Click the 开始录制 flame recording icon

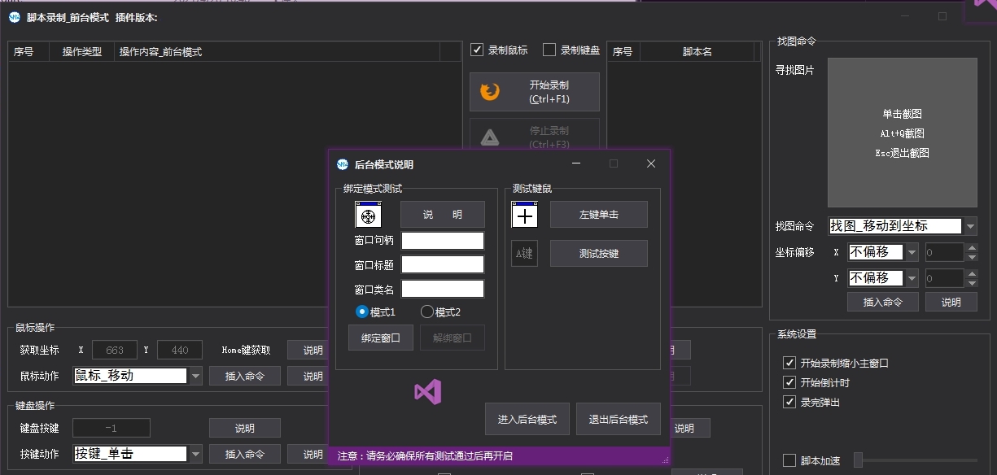click(489, 91)
